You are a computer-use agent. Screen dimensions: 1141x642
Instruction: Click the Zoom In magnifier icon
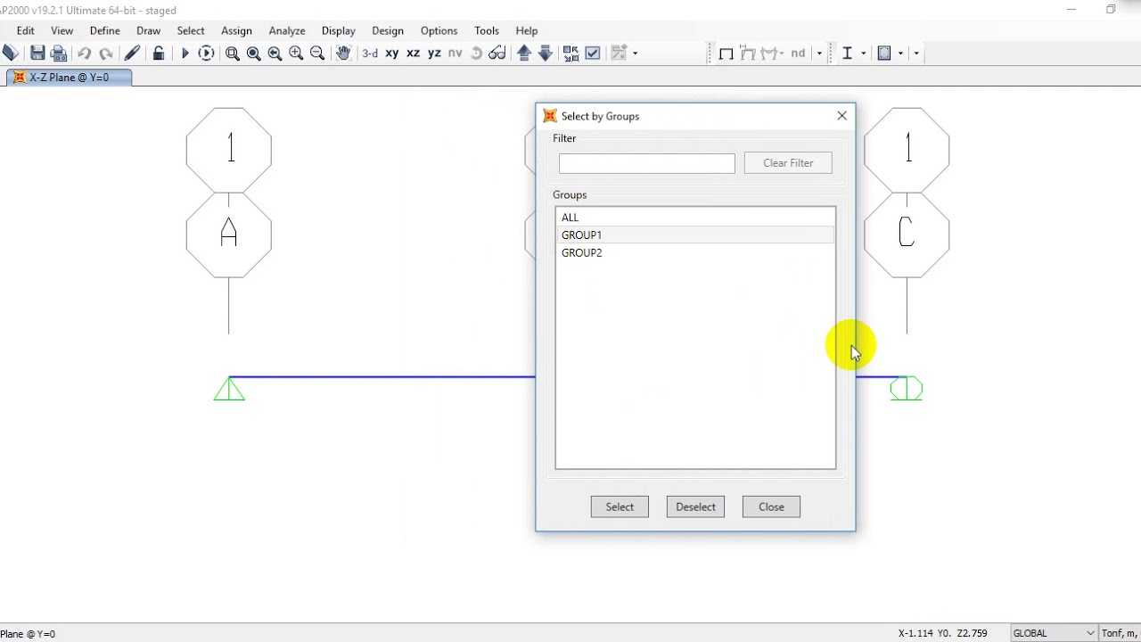296,53
